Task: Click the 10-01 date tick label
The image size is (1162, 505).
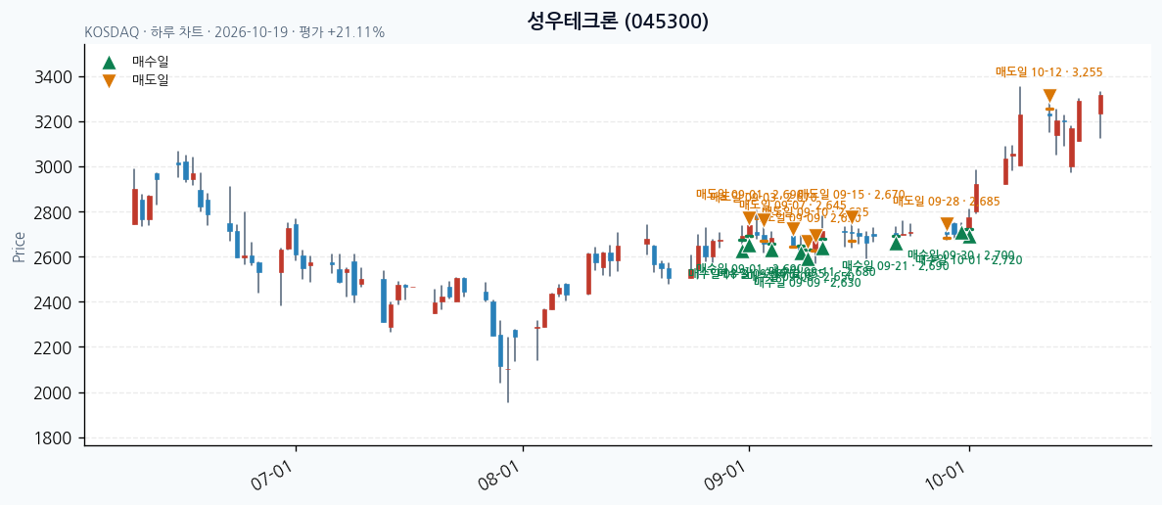Action: tap(947, 474)
